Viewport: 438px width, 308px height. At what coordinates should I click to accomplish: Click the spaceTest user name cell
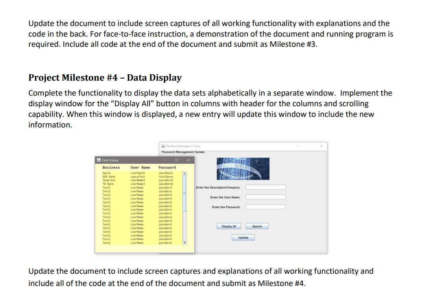[x=138, y=177]
